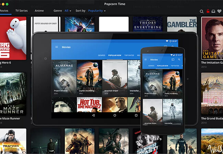This screenshot has width=223, height=154.
Task: Select the POPULAR NOW tab on the phone
Action: click(x=162, y=66)
